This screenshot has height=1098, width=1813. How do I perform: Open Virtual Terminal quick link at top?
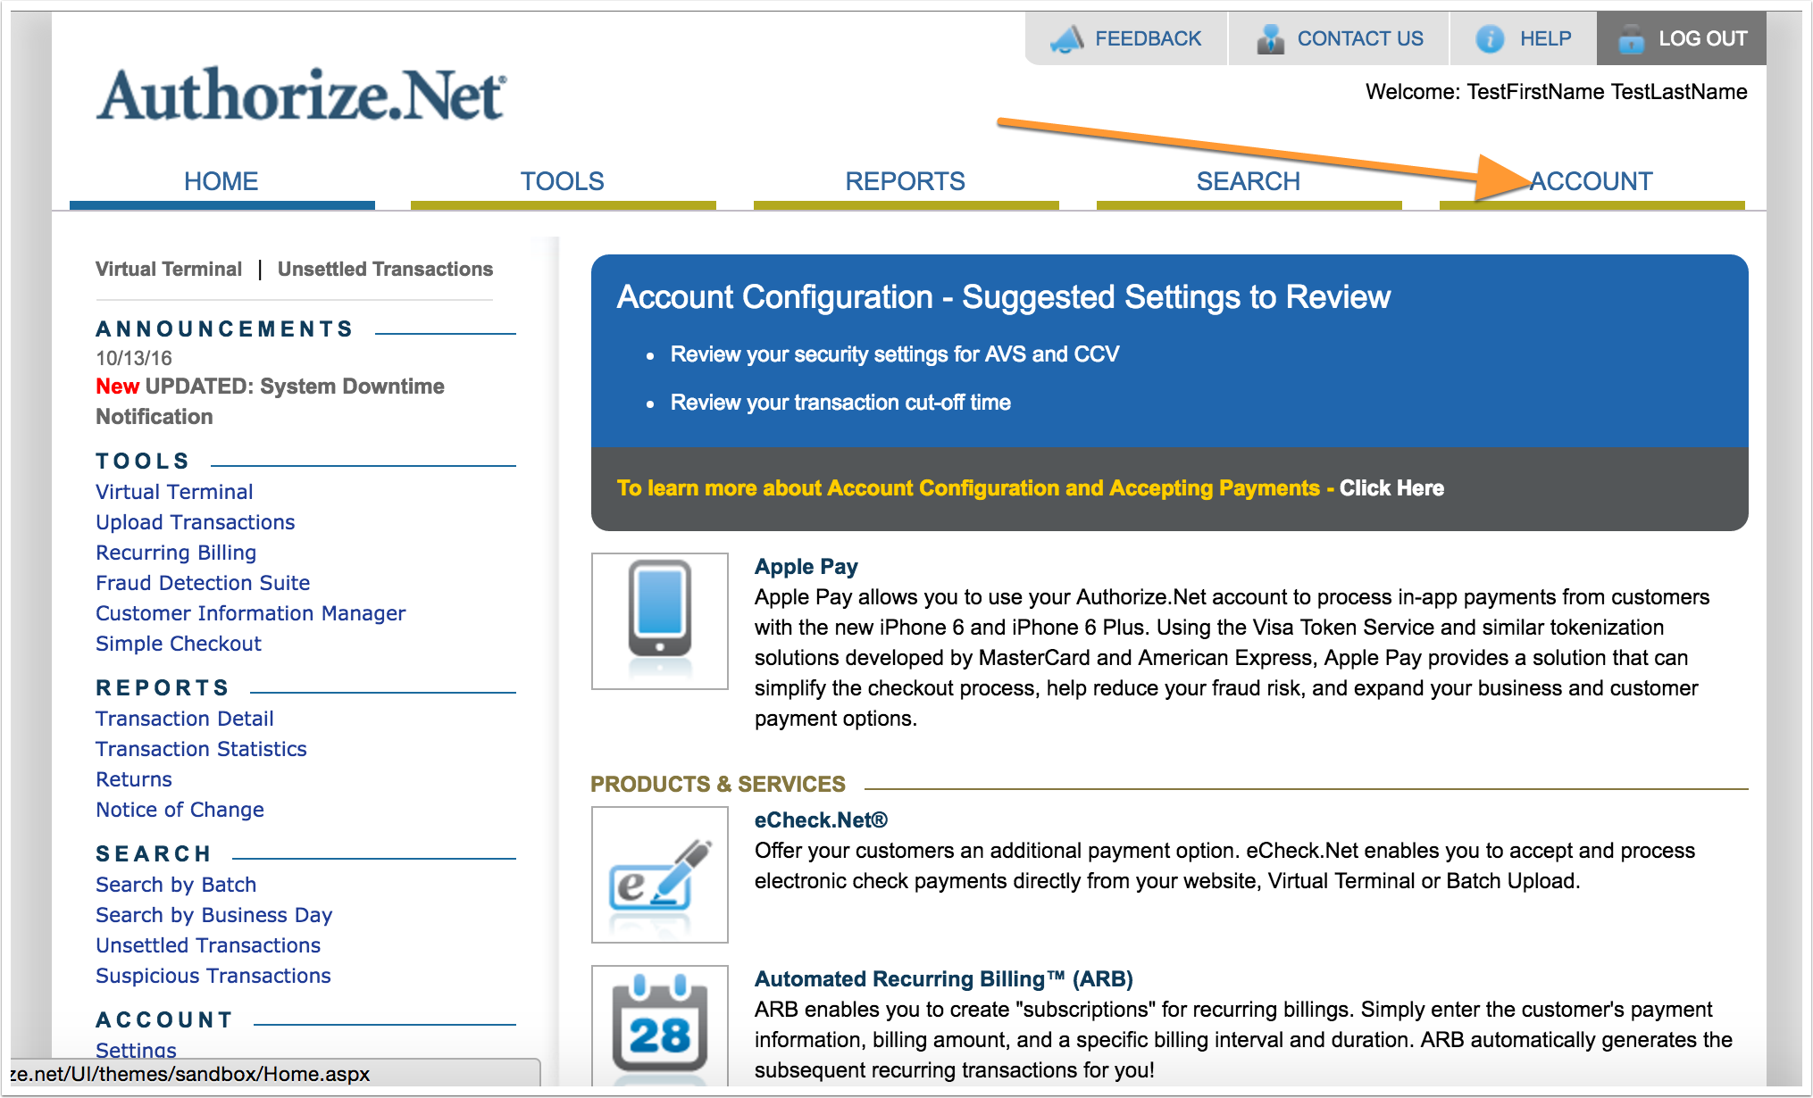[169, 269]
